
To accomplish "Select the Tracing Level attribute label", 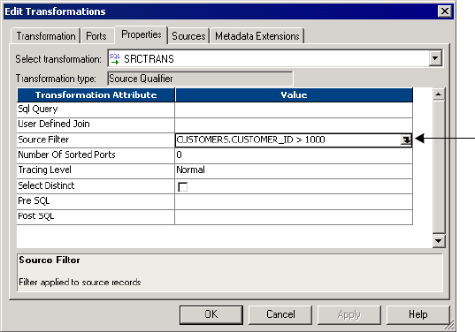I will click(x=44, y=170).
